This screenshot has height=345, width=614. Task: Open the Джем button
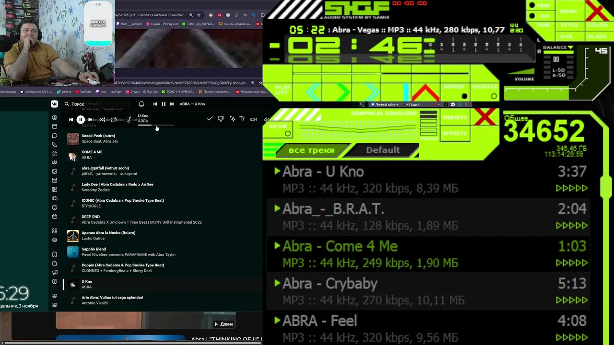coord(224,324)
